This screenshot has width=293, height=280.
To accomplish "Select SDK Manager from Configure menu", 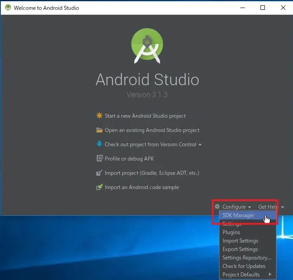I will (x=248, y=215).
